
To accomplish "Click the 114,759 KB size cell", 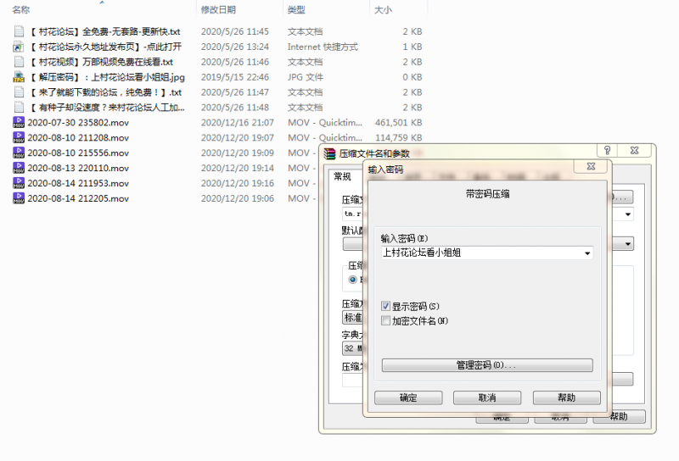I will tap(398, 137).
